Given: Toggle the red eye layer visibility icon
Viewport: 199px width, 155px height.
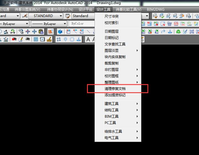Looking at the screenshot, I should pyautogui.click(x=14, y=39).
